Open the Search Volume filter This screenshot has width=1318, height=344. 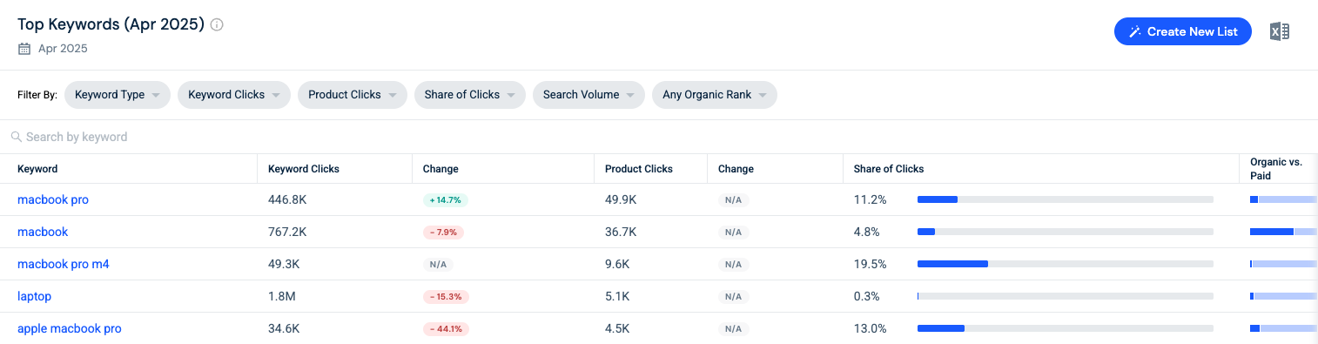point(588,95)
